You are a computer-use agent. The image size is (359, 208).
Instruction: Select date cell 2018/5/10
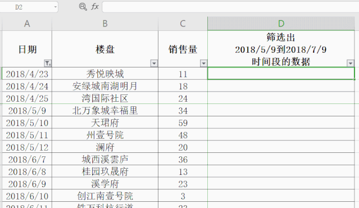pos(27,123)
